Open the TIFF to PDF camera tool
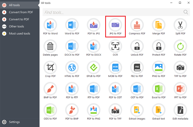193x127 pixels. tap(180, 69)
